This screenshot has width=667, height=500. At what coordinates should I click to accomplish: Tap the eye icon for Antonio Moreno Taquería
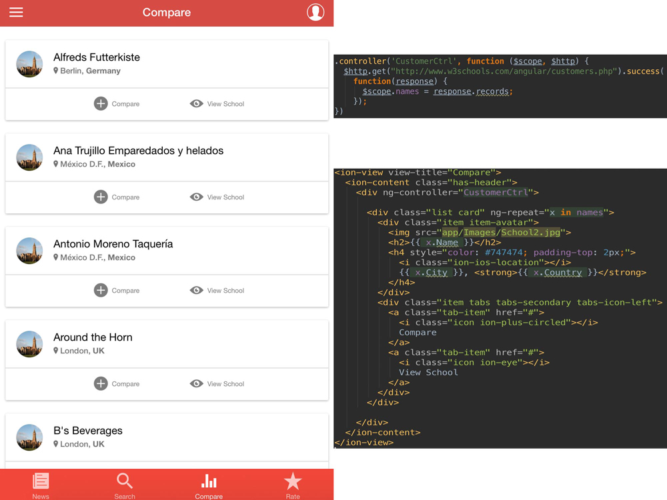pos(196,291)
